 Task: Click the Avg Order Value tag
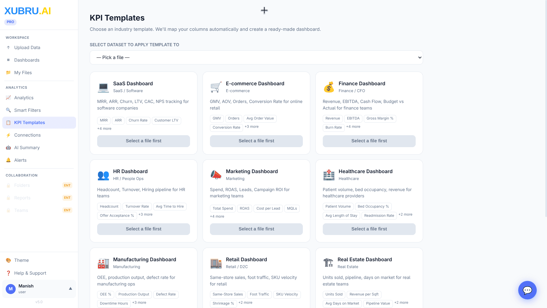click(260, 119)
